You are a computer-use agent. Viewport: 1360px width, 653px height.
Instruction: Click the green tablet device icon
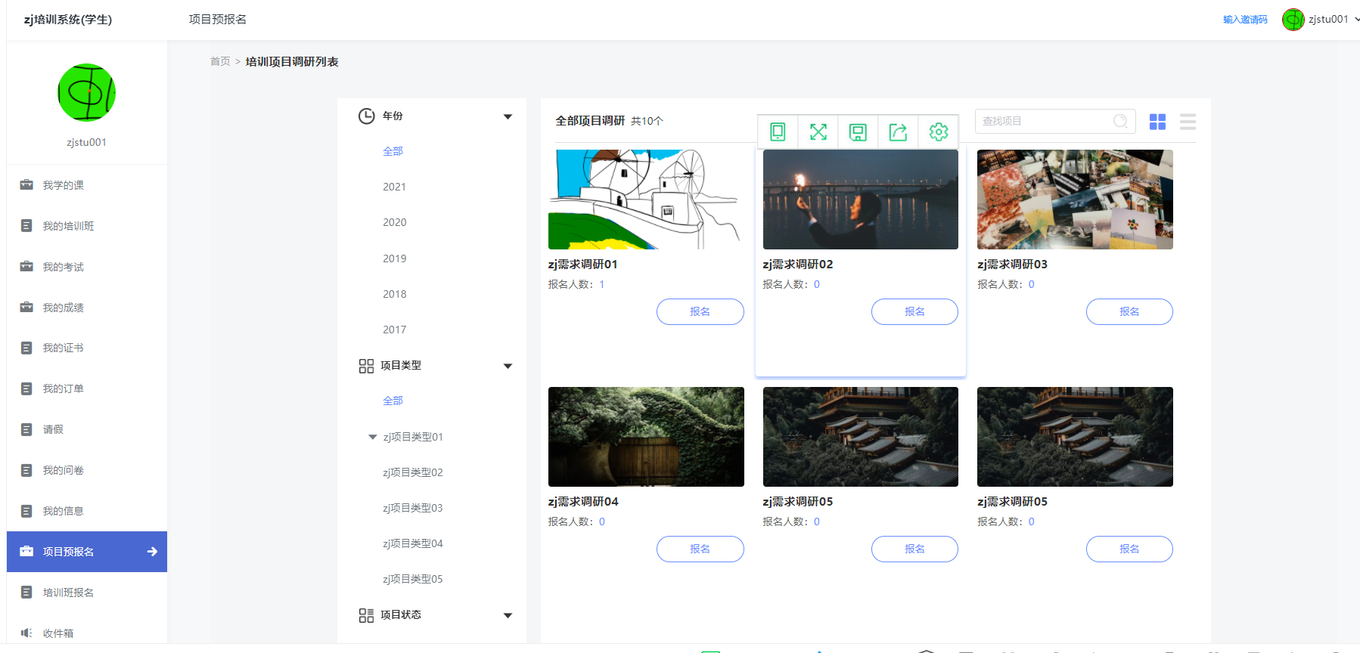(778, 132)
